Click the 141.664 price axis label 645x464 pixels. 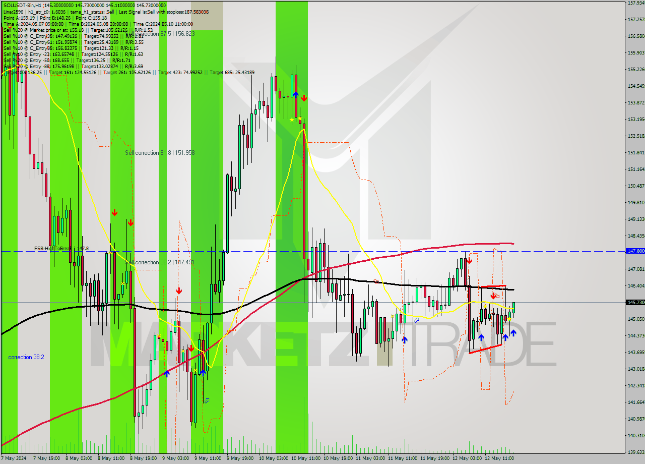click(636, 402)
